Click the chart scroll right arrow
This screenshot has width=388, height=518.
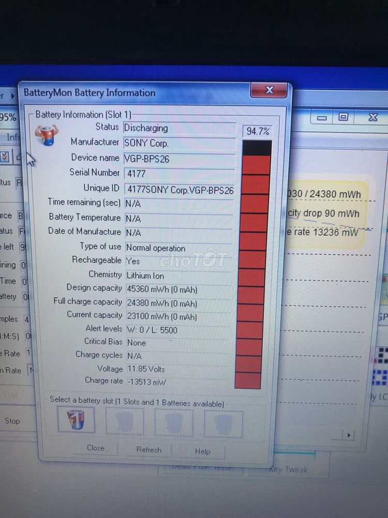click(x=349, y=435)
